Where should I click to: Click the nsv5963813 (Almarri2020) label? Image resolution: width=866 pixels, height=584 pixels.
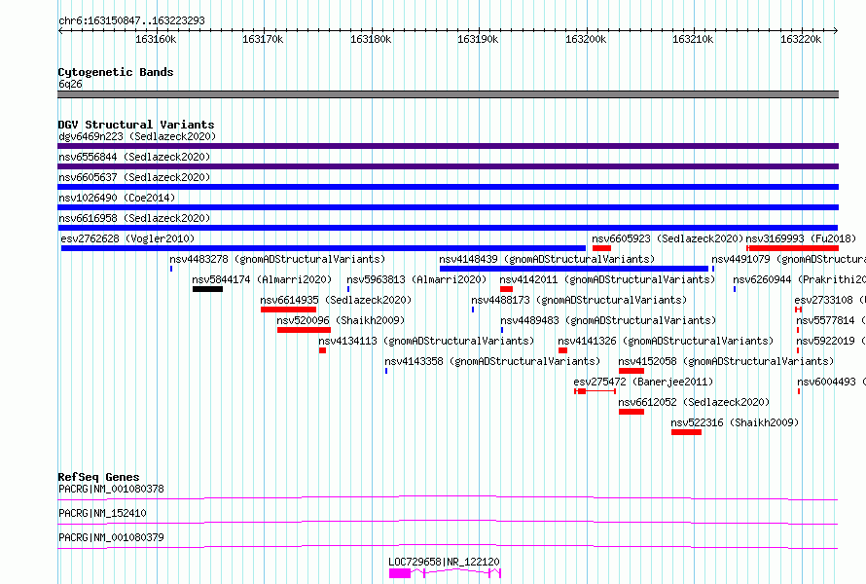[416, 279]
